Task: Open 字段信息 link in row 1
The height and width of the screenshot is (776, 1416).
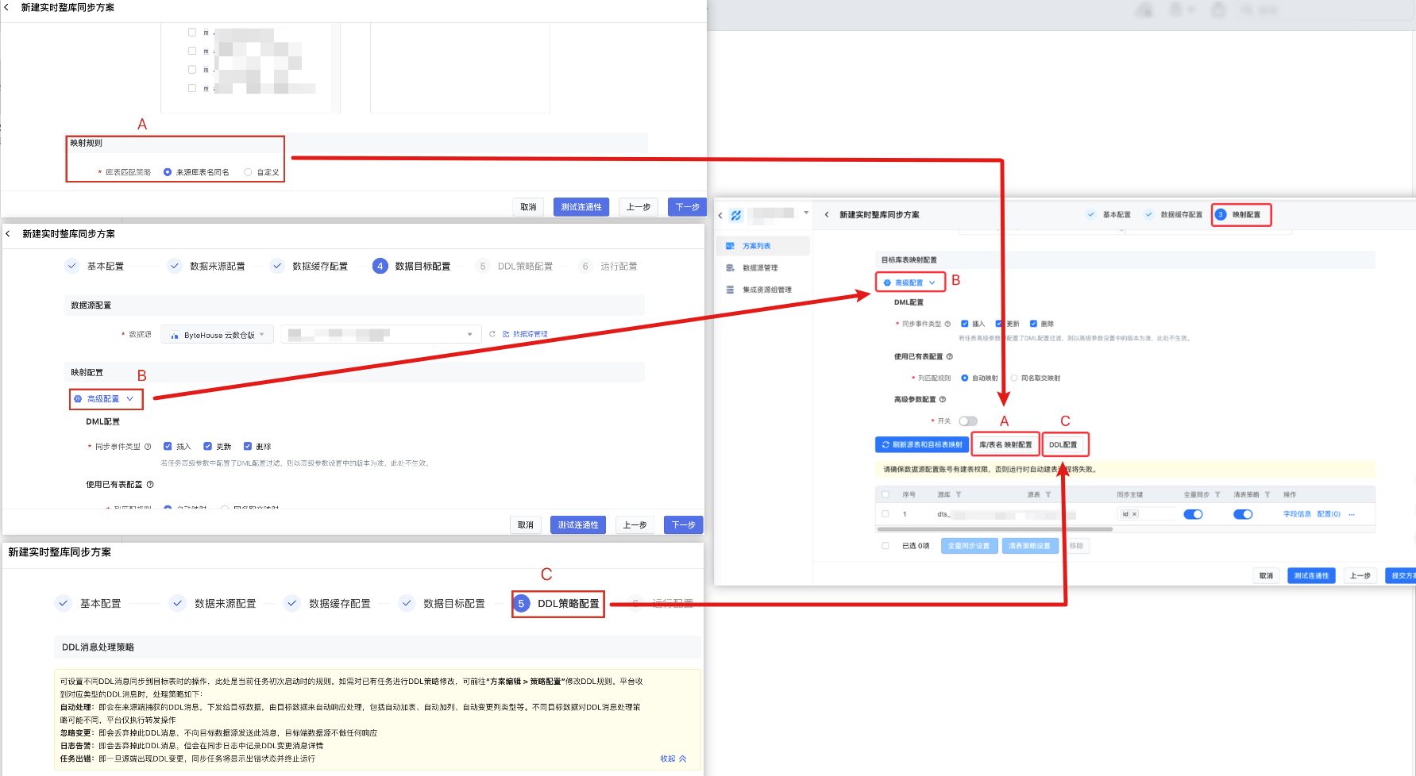Action: coord(1297,514)
